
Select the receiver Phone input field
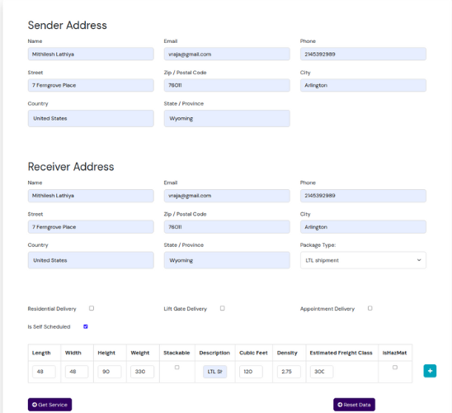tap(363, 196)
